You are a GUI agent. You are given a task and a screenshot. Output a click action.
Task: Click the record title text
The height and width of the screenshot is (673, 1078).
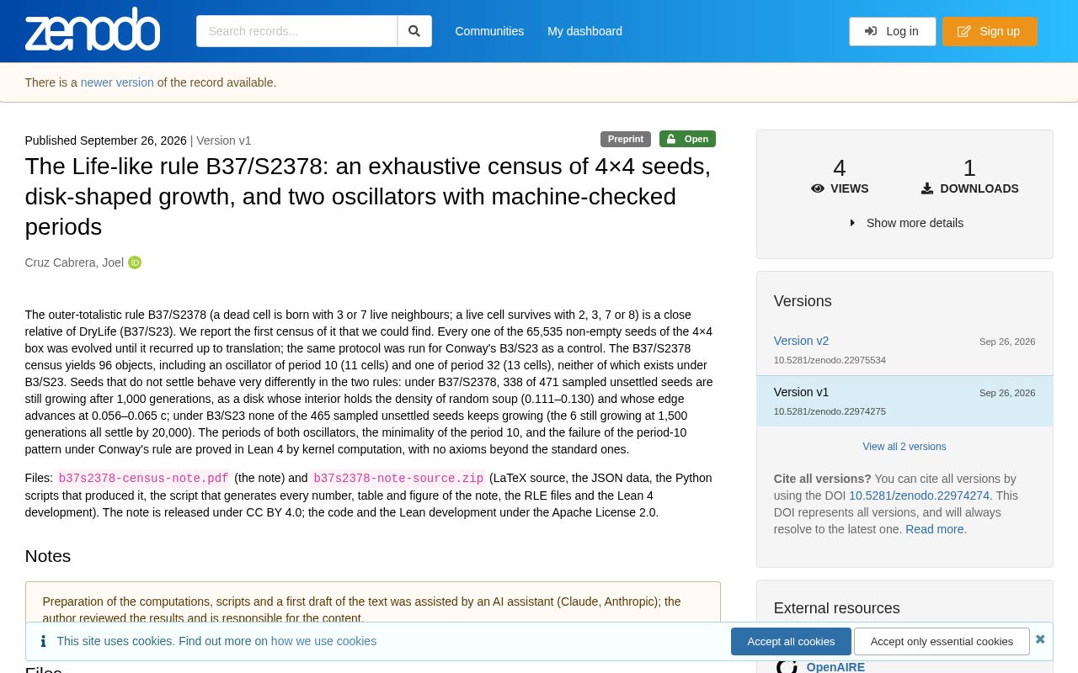pos(368,196)
